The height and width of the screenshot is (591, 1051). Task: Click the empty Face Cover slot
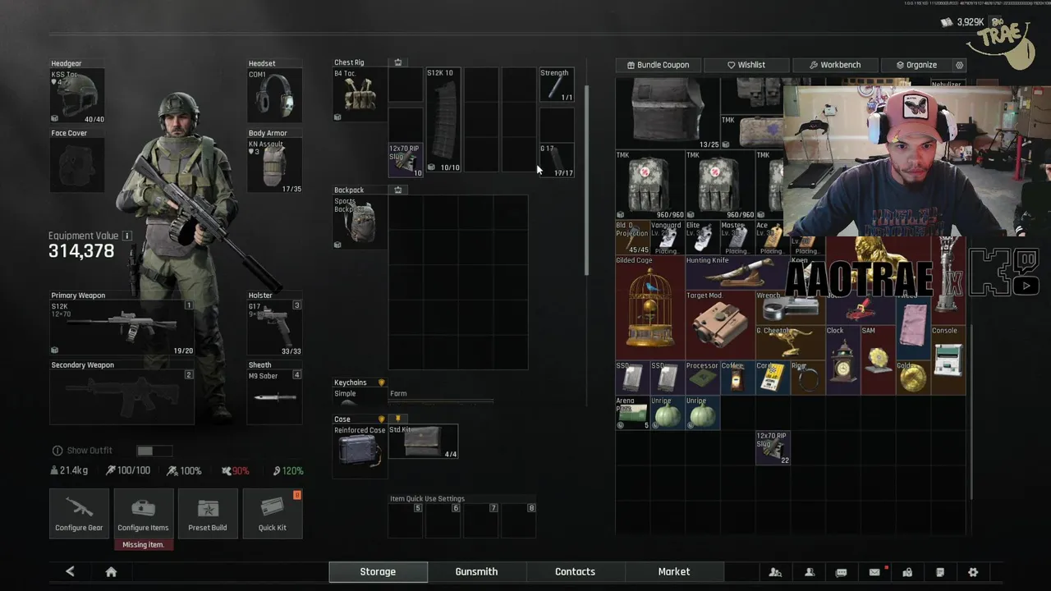(x=77, y=166)
